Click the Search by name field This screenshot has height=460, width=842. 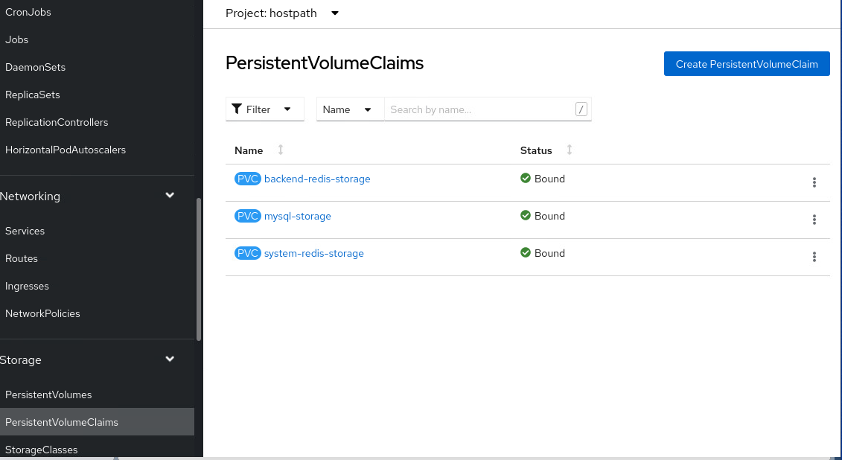pyautogui.click(x=476, y=109)
